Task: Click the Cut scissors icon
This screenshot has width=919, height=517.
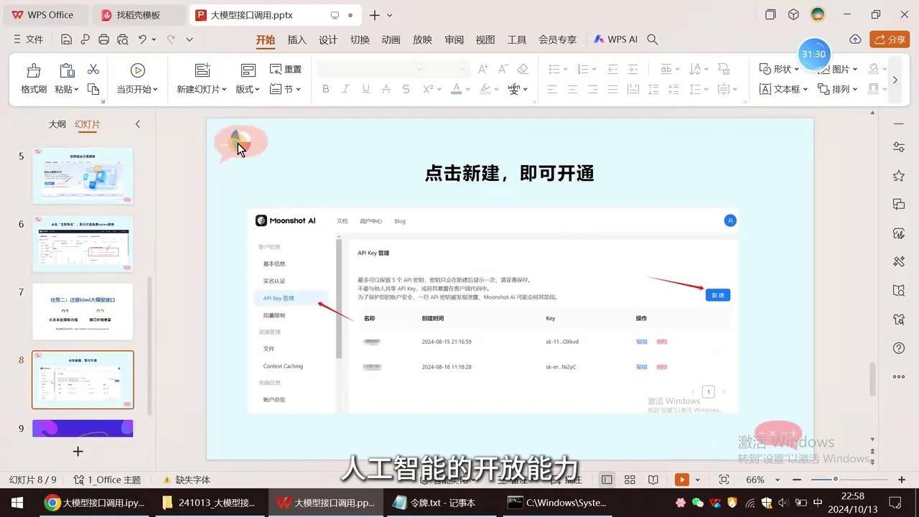Action: click(x=93, y=69)
